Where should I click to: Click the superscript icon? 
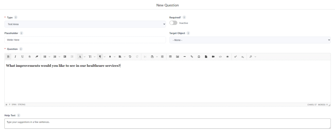[x=236, y=57]
